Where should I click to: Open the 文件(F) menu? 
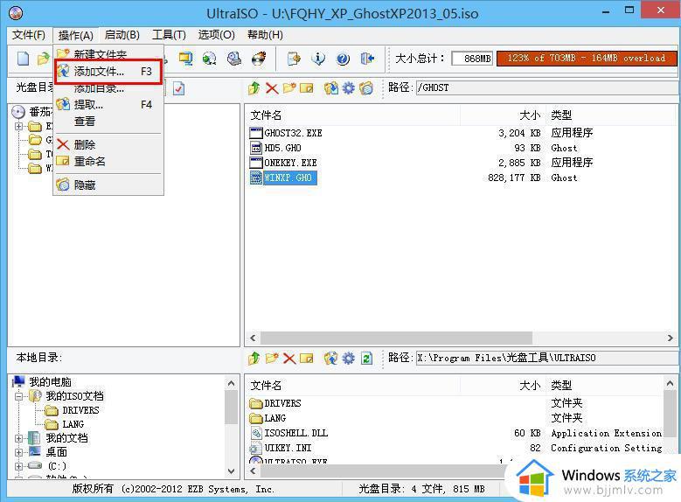pos(29,35)
